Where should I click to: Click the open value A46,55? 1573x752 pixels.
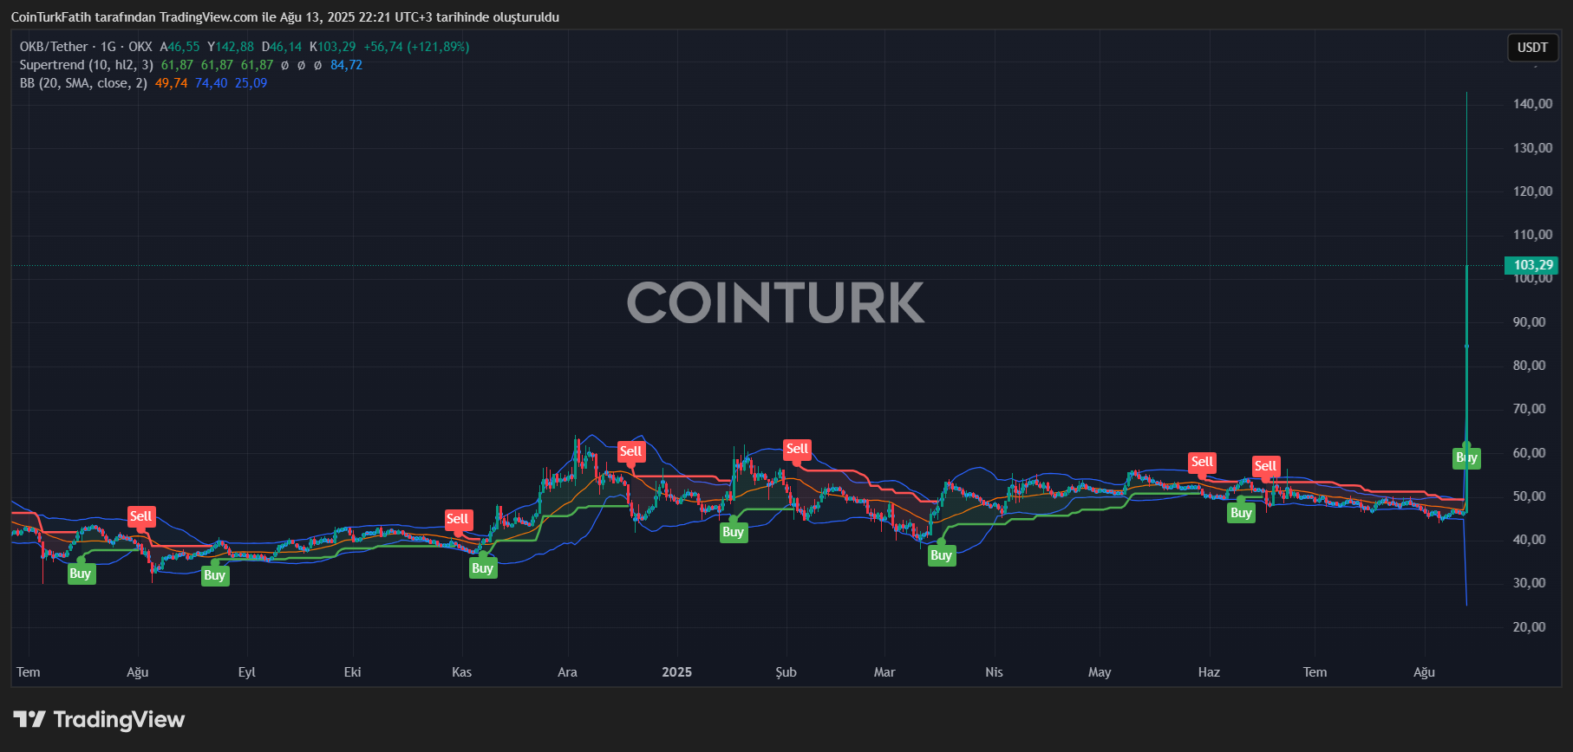(x=179, y=47)
